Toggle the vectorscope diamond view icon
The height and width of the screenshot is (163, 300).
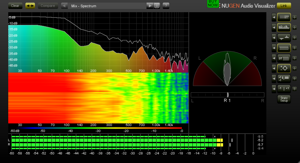pos(284,69)
